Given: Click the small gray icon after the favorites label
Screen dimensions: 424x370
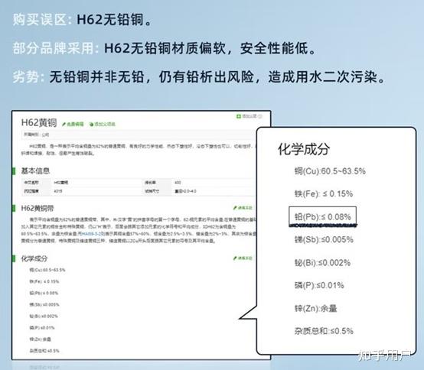Looking at the screenshot, I should [x=260, y=116].
